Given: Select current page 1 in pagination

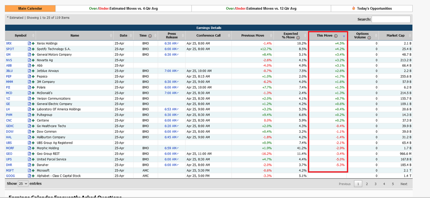Looking at the screenshot, I should (358, 184).
